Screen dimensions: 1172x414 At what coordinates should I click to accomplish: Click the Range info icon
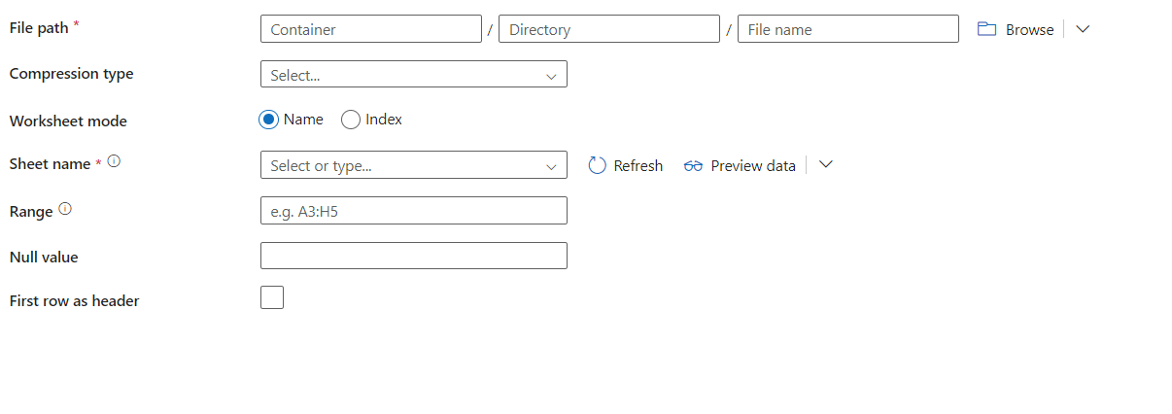65,209
